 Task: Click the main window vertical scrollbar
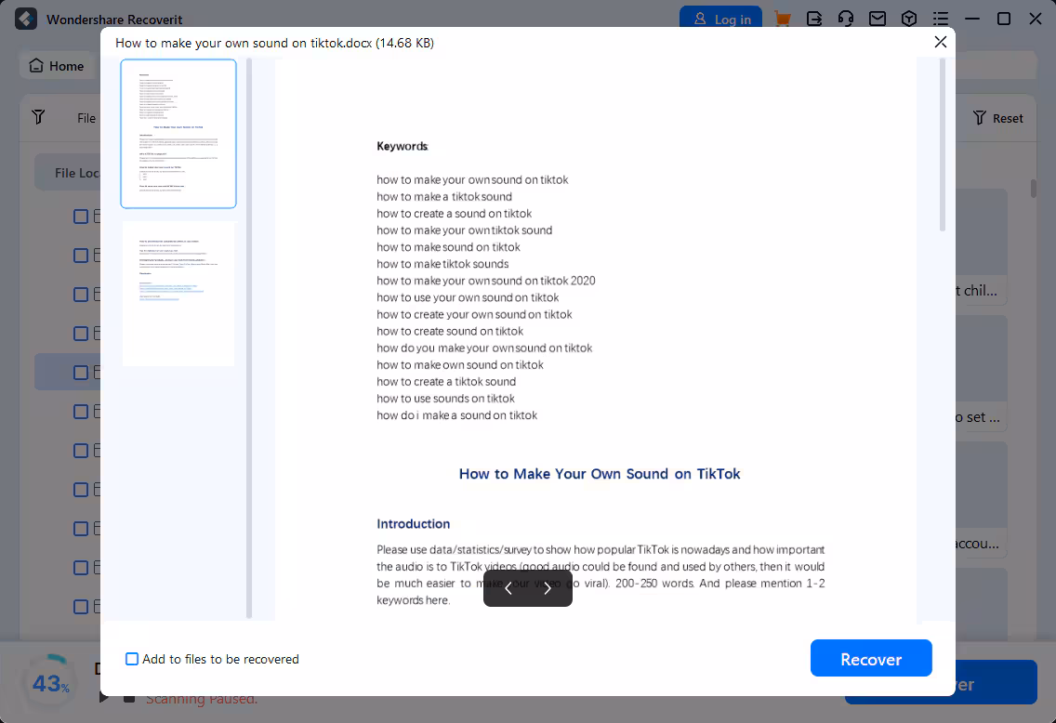click(x=1033, y=188)
